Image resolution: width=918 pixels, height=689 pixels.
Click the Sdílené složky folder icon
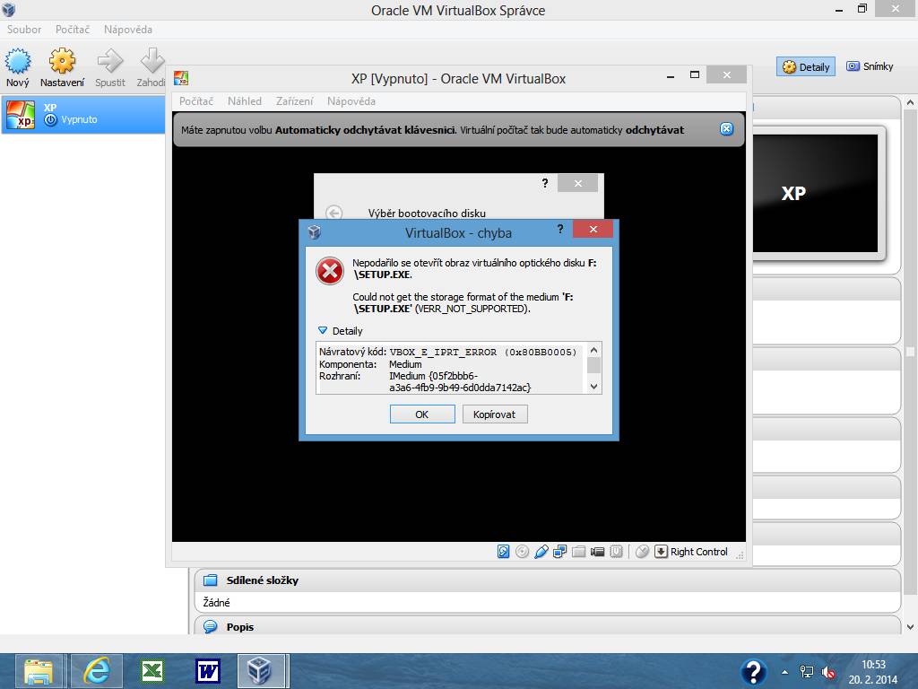pyautogui.click(x=210, y=580)
